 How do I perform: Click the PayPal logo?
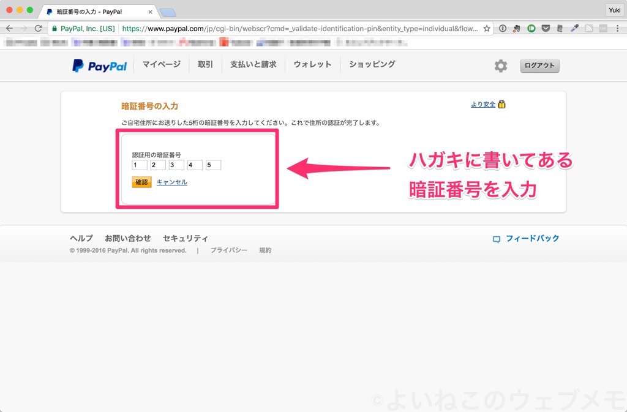click(x=99, y=65)
